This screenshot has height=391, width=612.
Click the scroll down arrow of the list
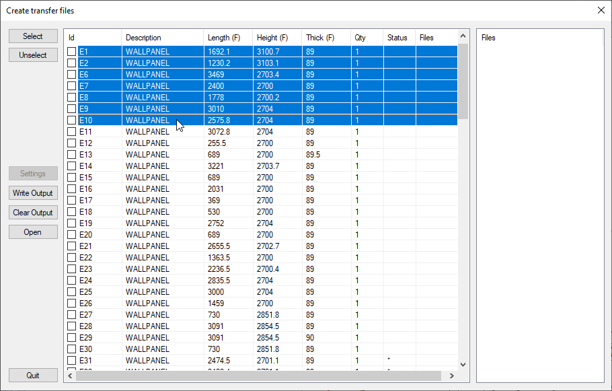coord(463,364)
